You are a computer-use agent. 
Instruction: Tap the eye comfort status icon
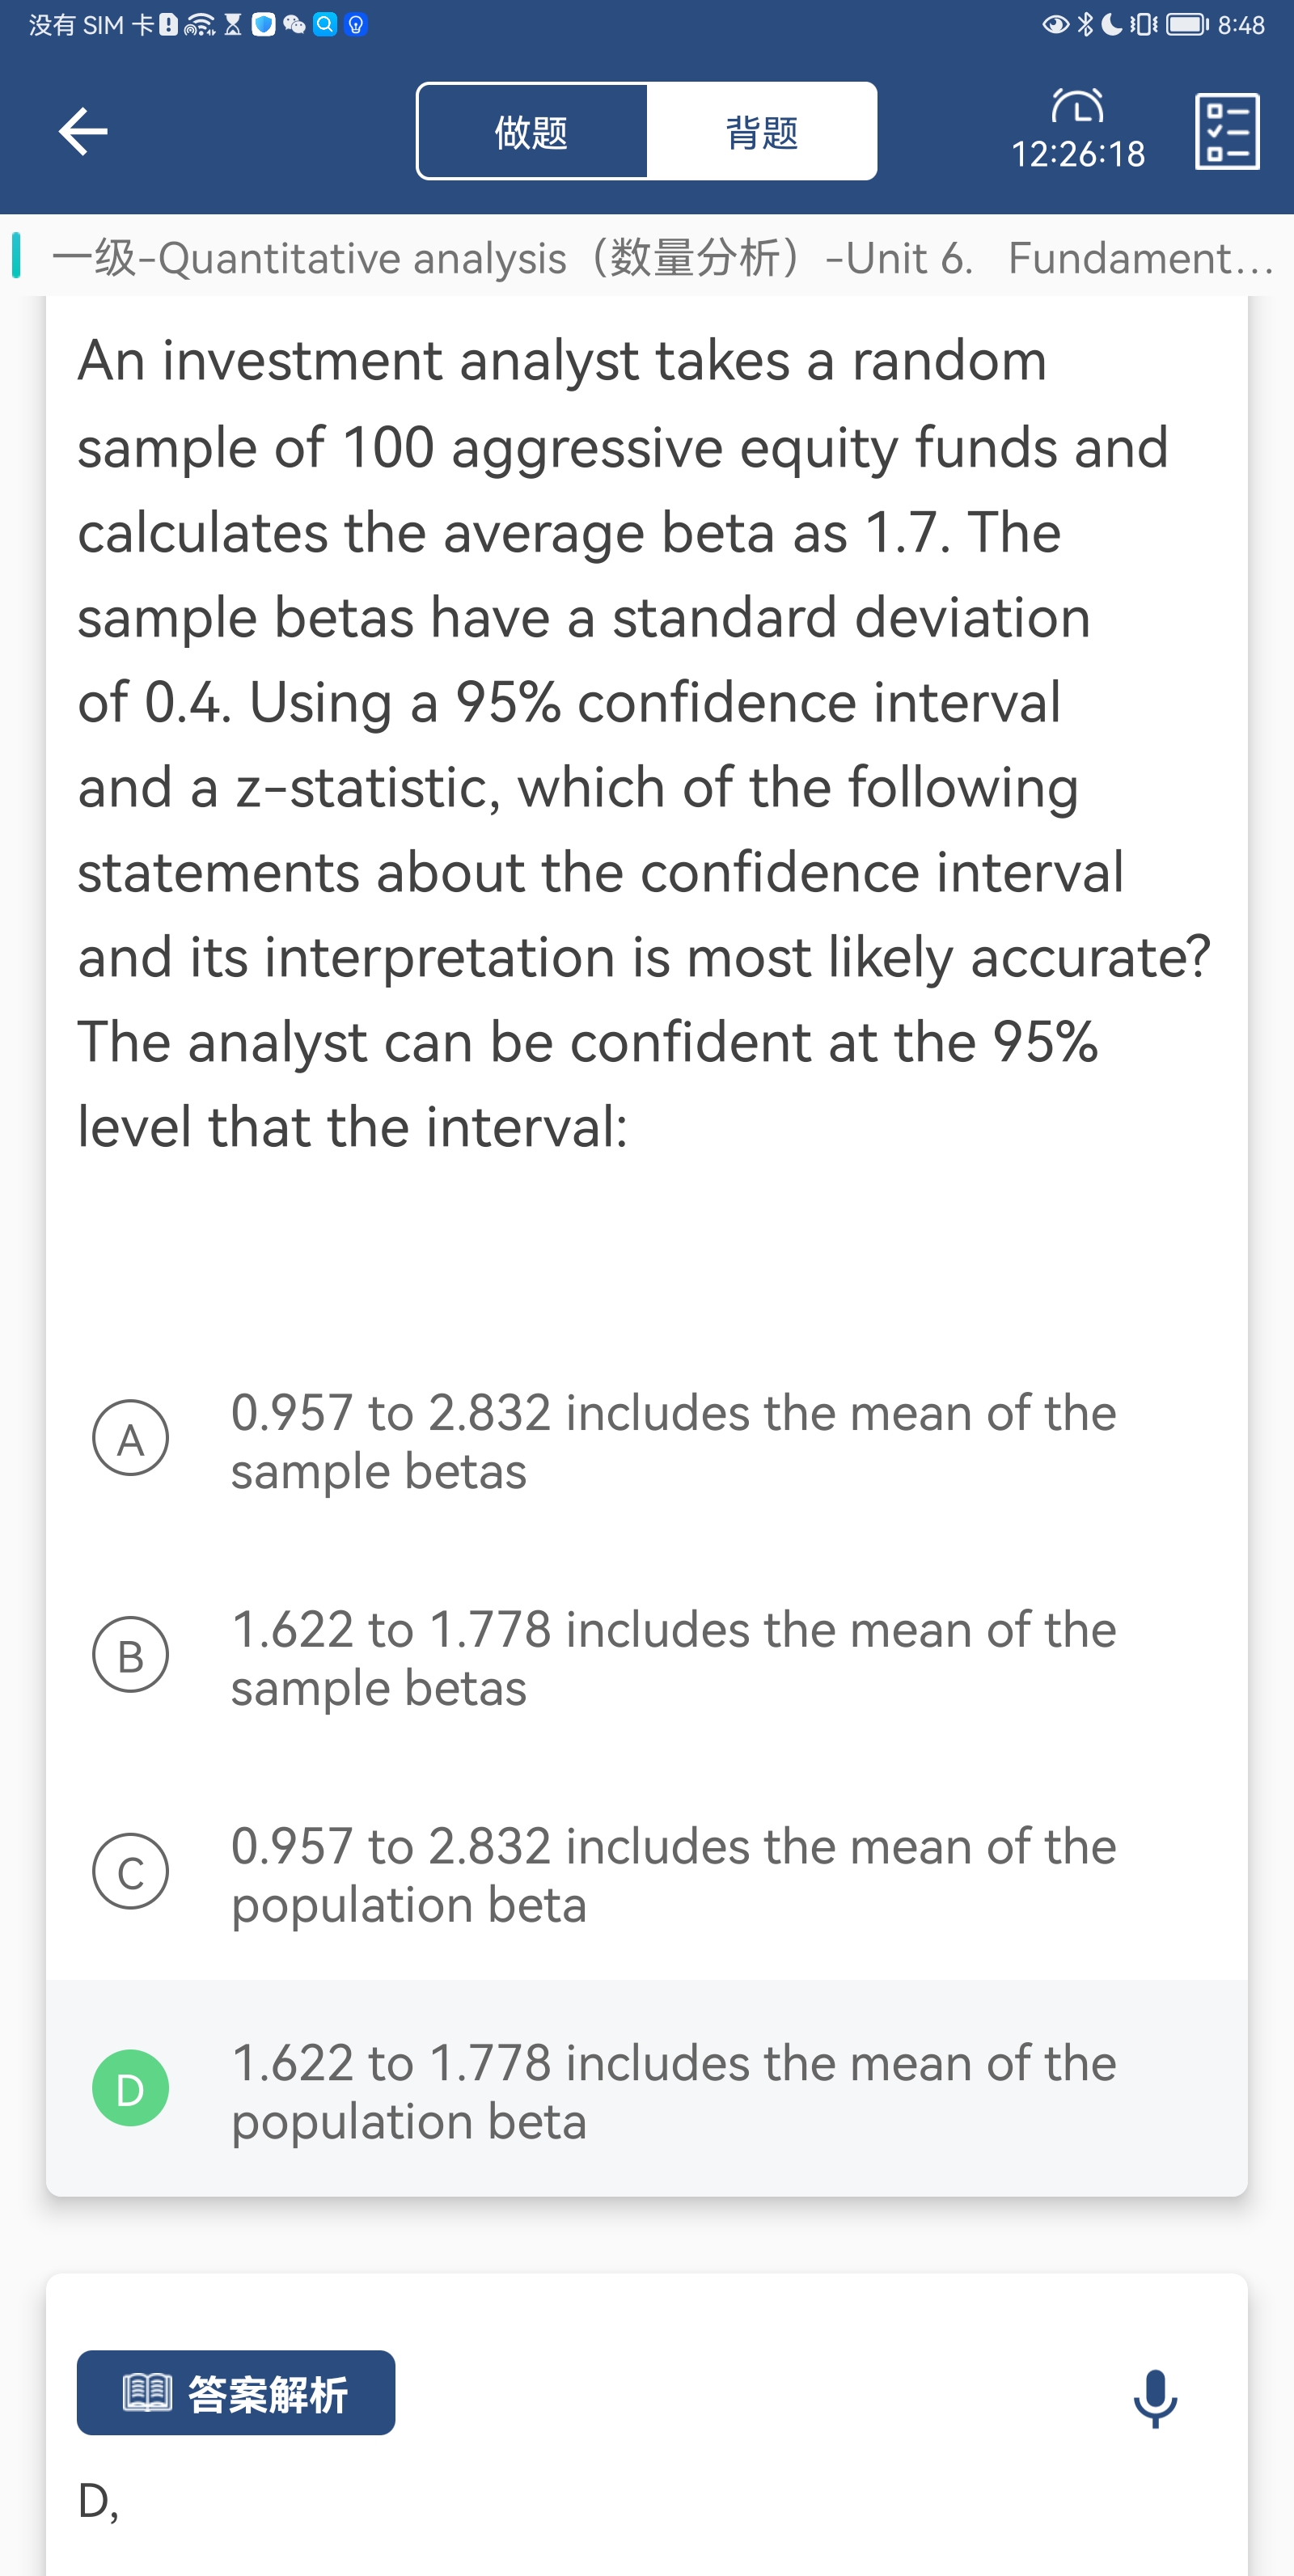coord(1055,25)
